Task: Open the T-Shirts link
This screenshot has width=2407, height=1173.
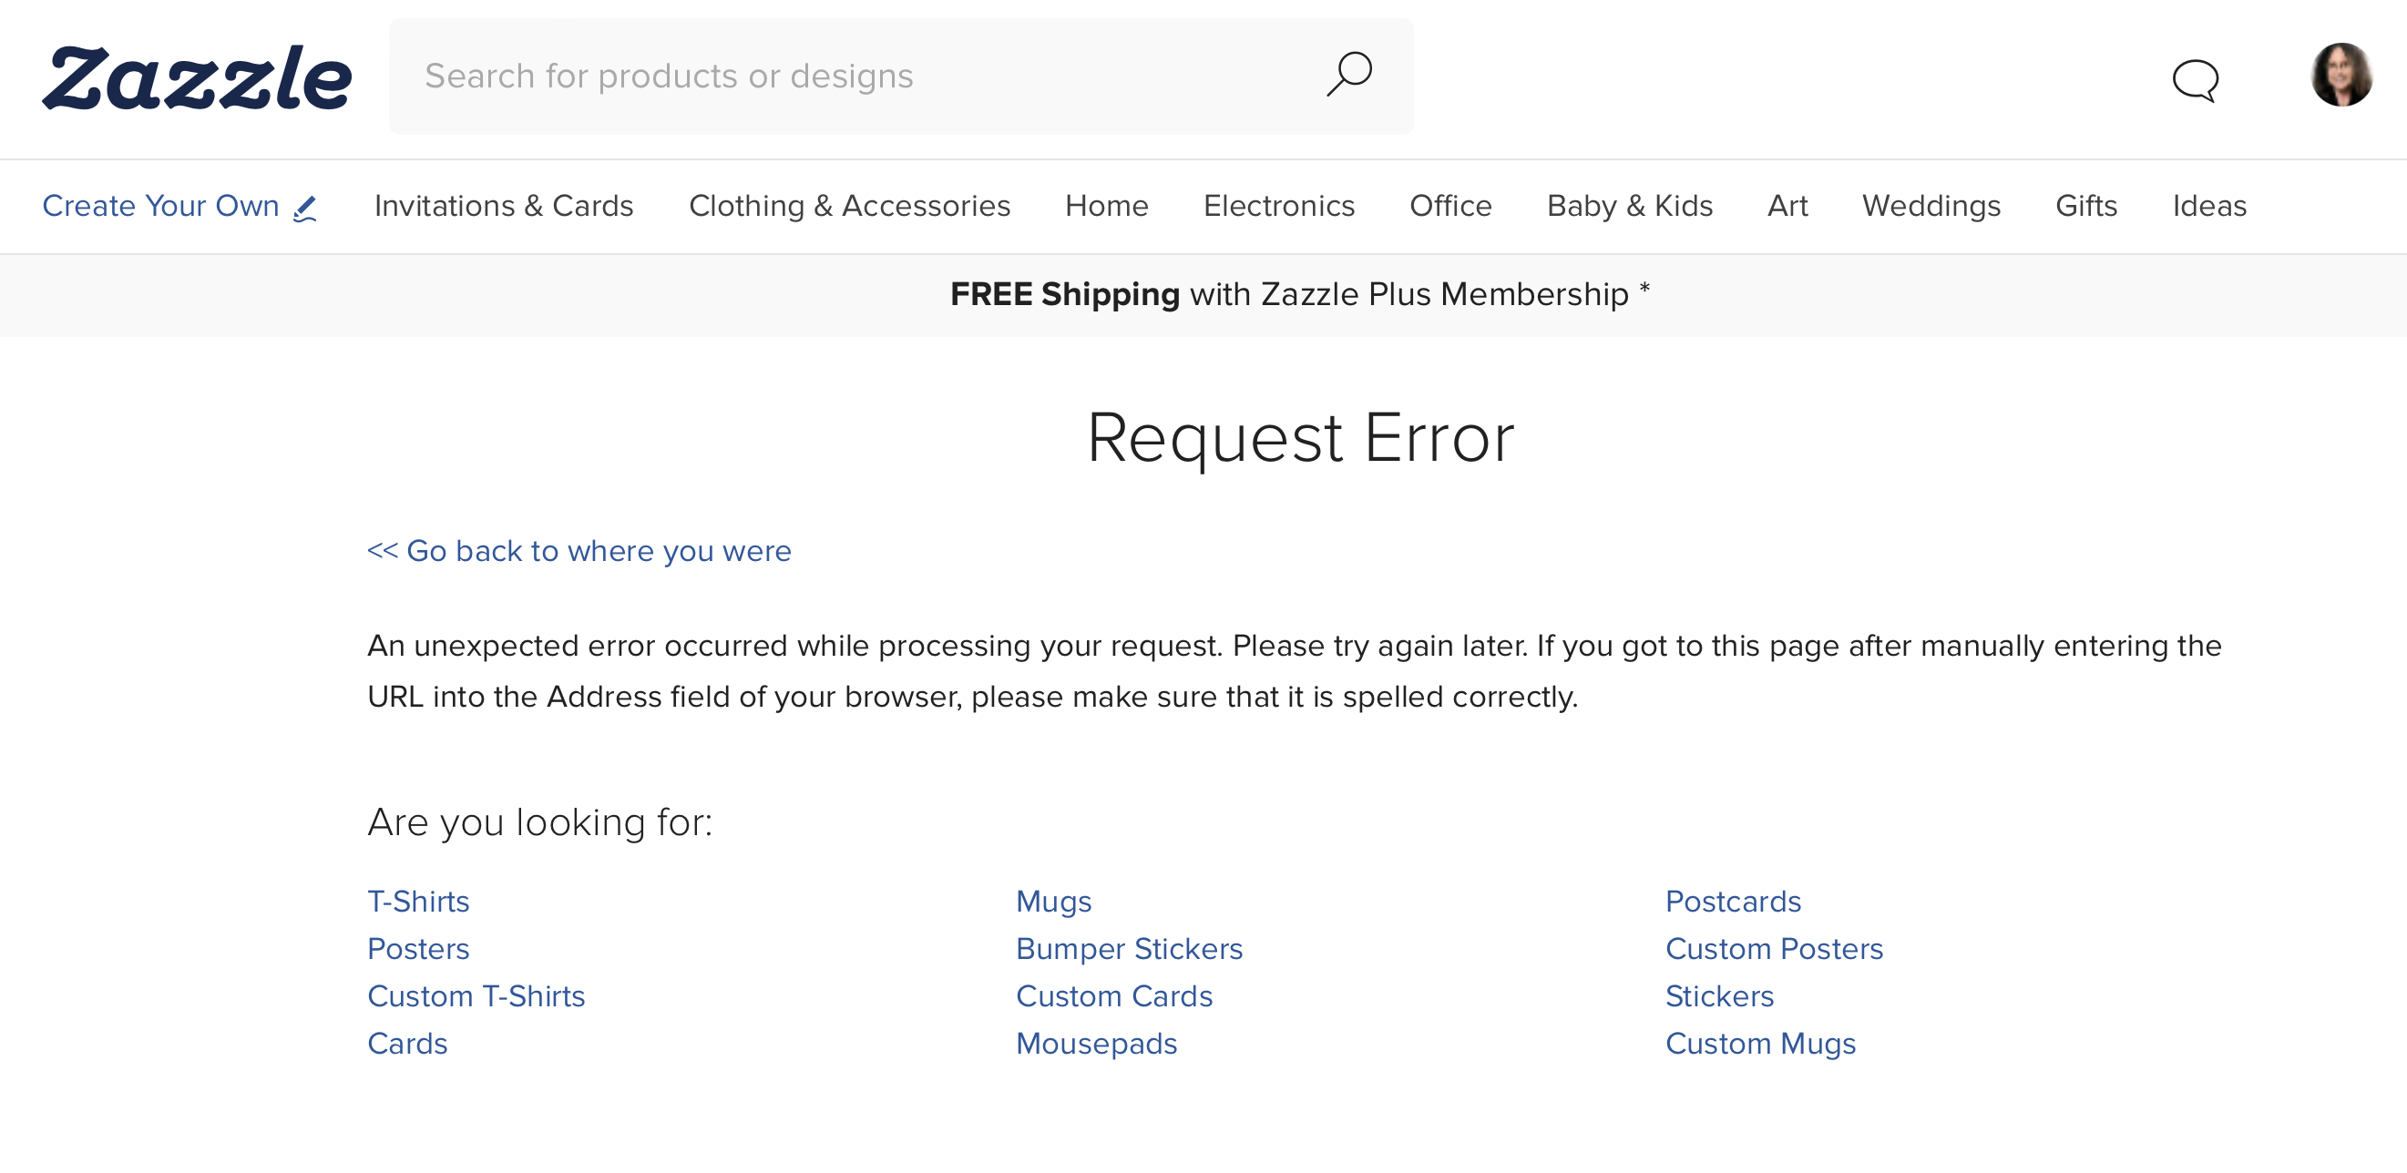Action: (x=418, y=902)
